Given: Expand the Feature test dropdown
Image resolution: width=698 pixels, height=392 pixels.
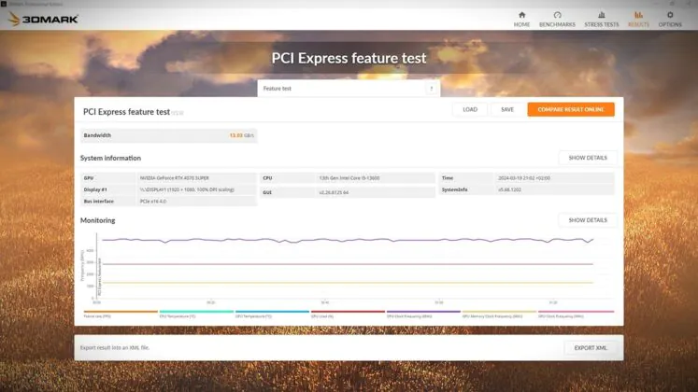Looking at the screenshot, I should [349, 89].
